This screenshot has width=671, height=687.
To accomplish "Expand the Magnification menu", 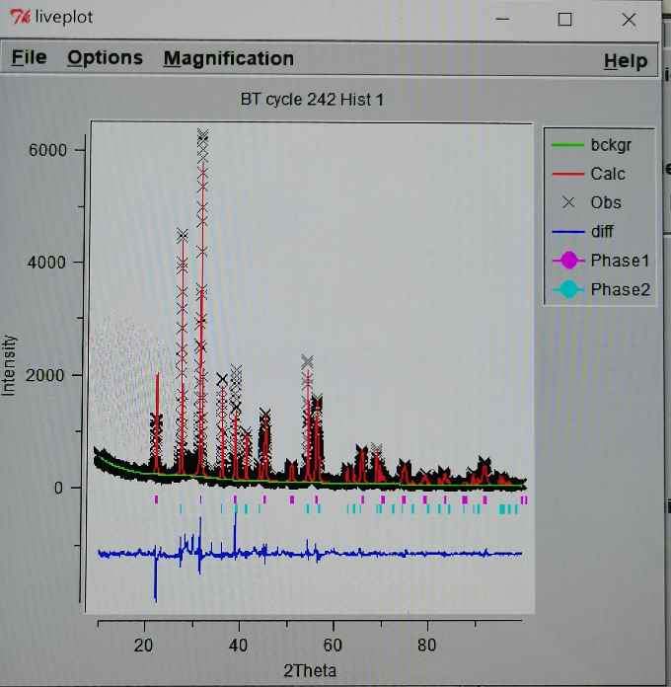I will [228, 58].
